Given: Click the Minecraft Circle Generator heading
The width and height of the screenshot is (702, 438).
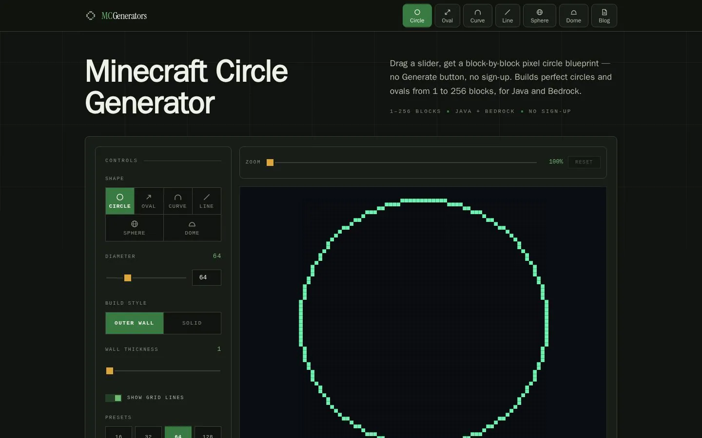Looking at the screenshot, I should pos(186,87).
